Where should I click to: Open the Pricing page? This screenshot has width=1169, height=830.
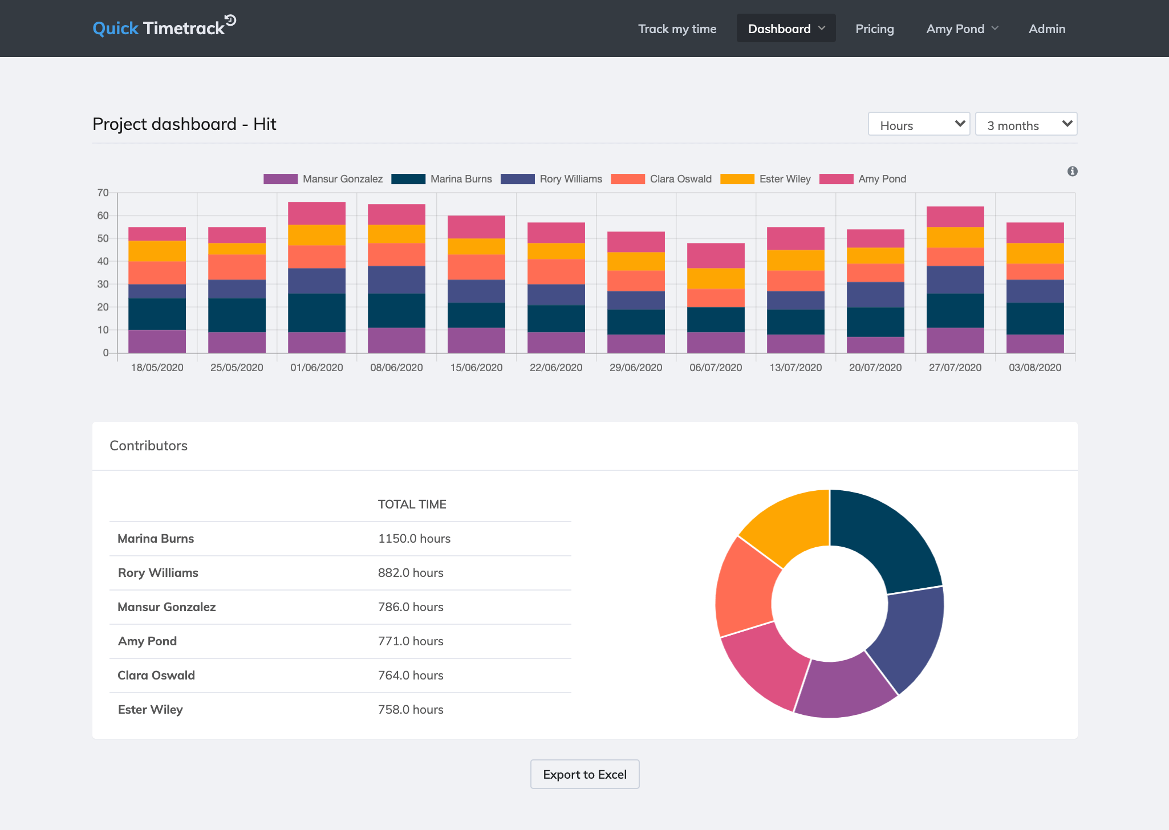[874, 29]
